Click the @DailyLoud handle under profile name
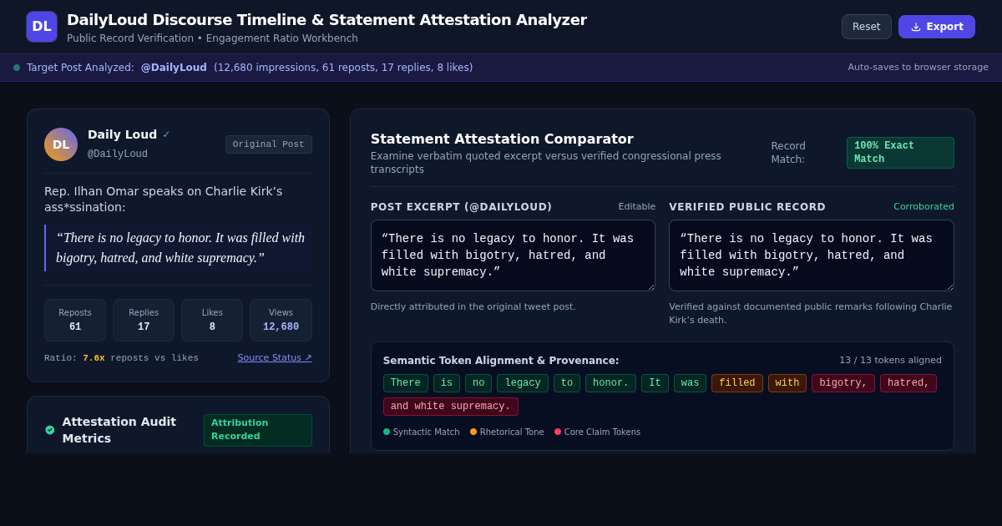This screenshot has height=526, width=1002. pyautogui.click(x=118, y=154)
